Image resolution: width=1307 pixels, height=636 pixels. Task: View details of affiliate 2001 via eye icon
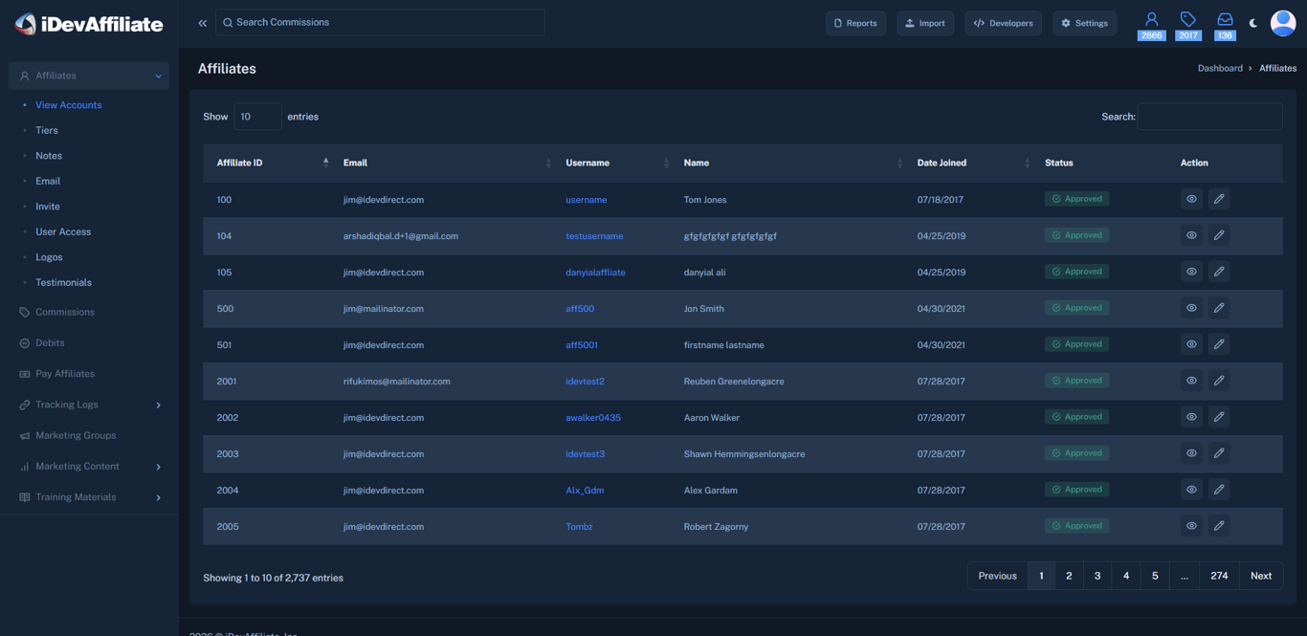pyautogui.click(x=1191, y=380)
